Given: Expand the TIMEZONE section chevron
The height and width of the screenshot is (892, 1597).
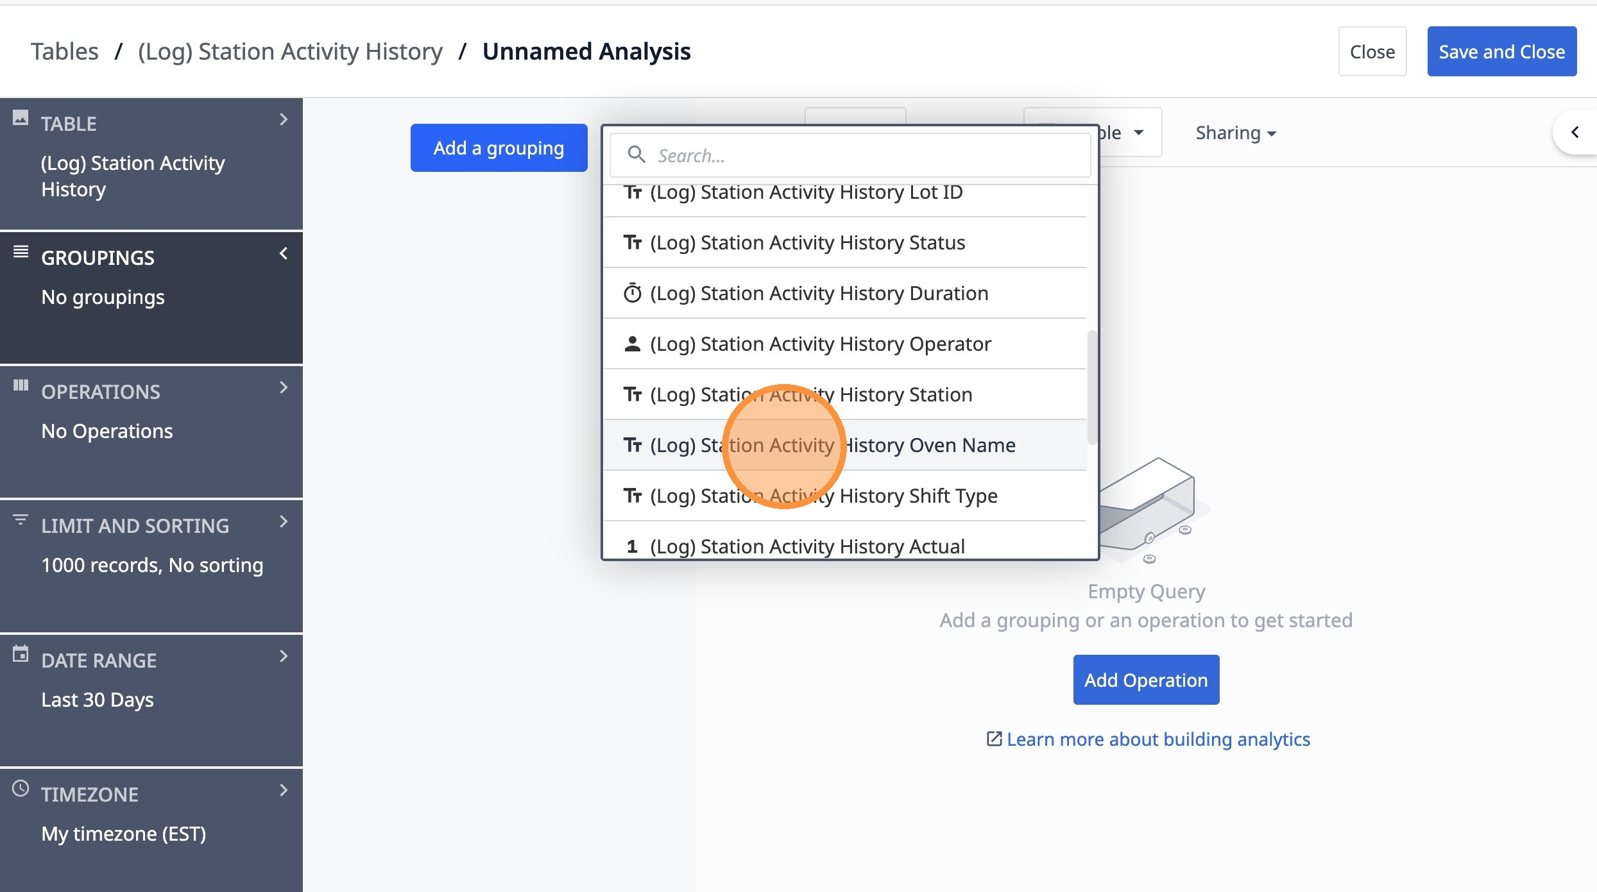Looking at the screenshot, I should coord(284,790).
